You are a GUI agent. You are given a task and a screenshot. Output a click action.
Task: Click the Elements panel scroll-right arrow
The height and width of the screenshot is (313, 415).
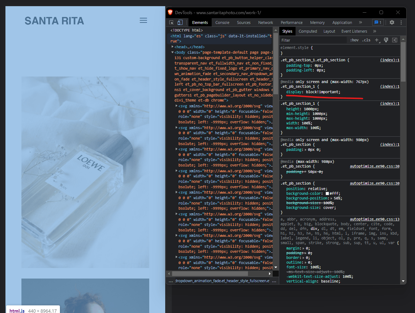[x=270, y=273]
